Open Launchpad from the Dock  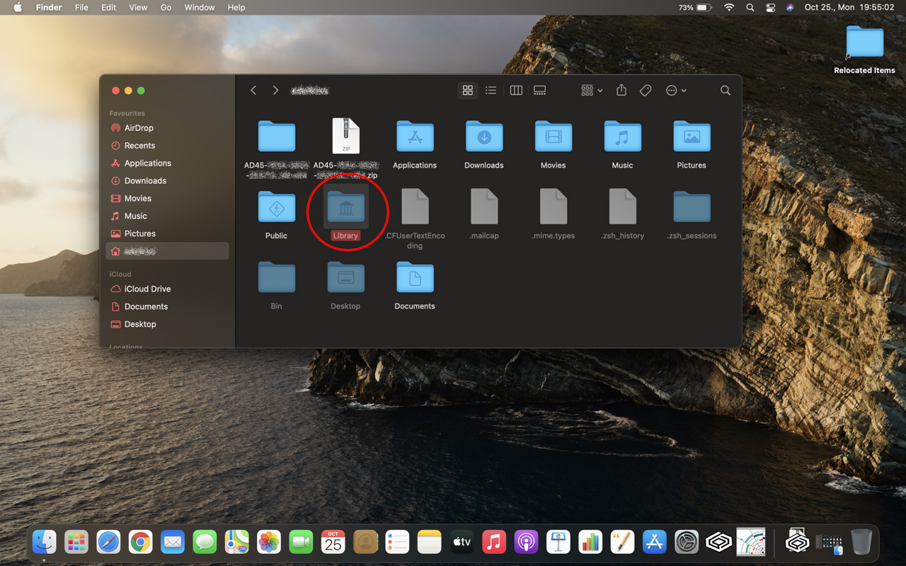(x=76, y=543)
